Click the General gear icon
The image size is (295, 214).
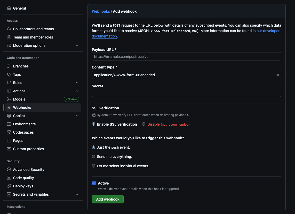[9, 8]
